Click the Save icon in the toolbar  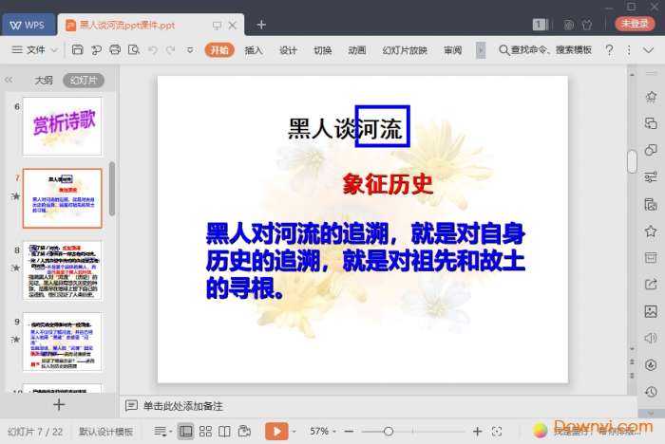(x=77, y=50)
